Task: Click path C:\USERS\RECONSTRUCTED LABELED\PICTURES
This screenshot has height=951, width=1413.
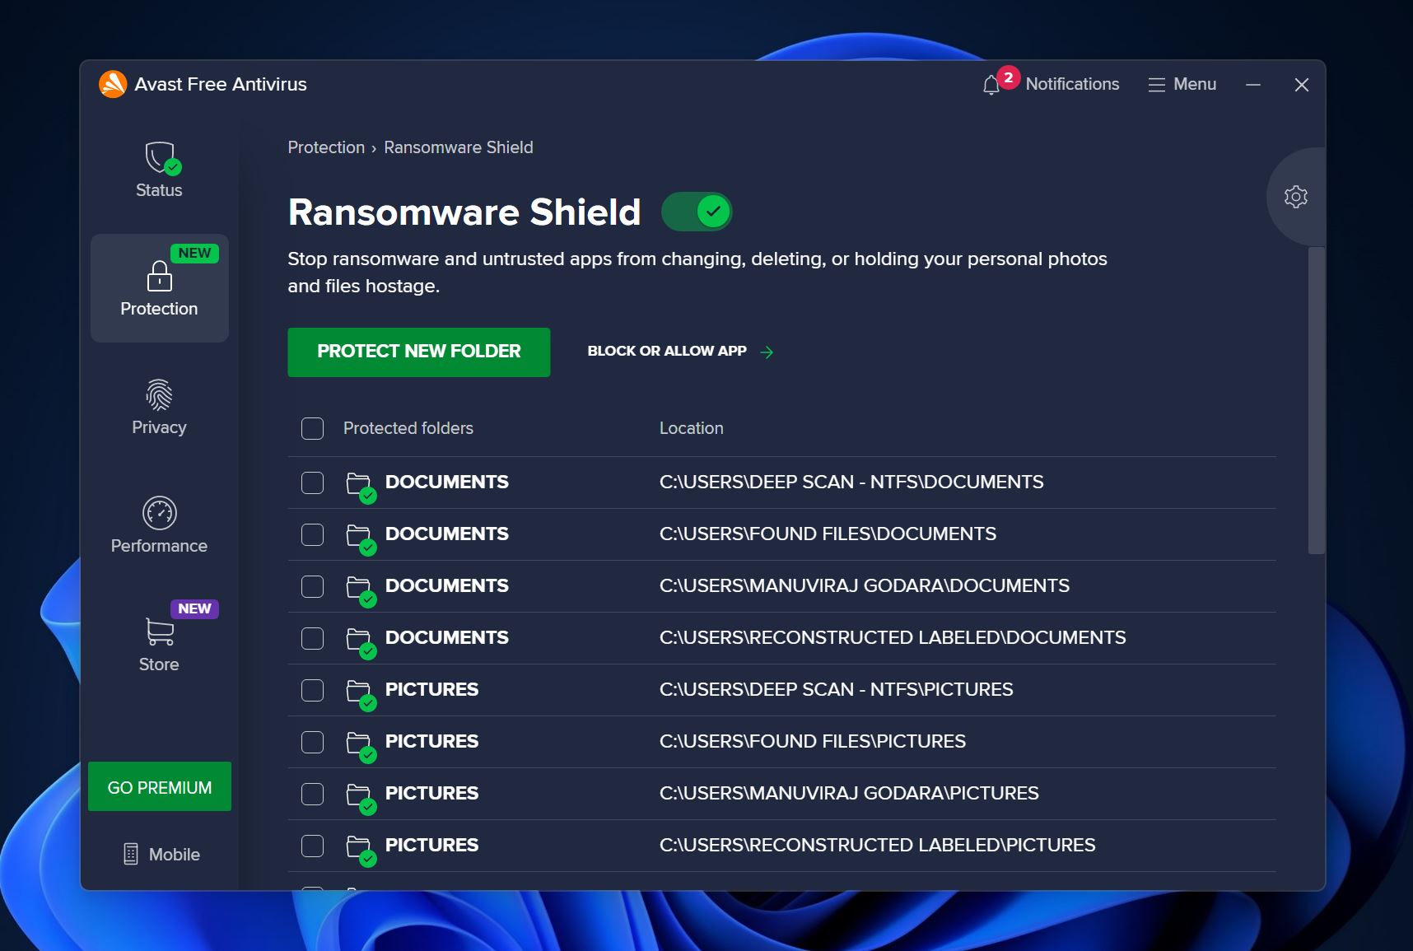Action: pos(878,845)
